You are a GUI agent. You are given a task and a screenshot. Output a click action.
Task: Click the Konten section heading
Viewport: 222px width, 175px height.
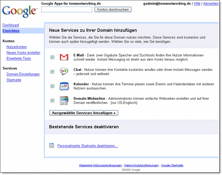(x=9, y=41)
